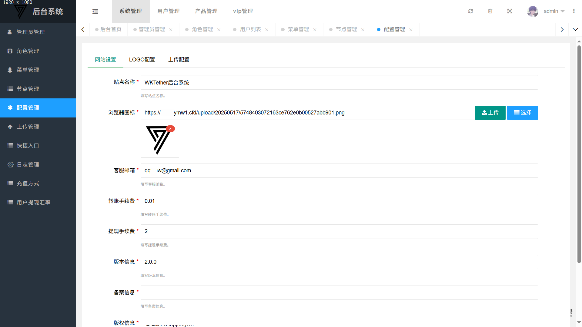The image size is (582, 327).
Task: Open the tab options down-chevron dropdown
Action: click(x=575, y=29)
